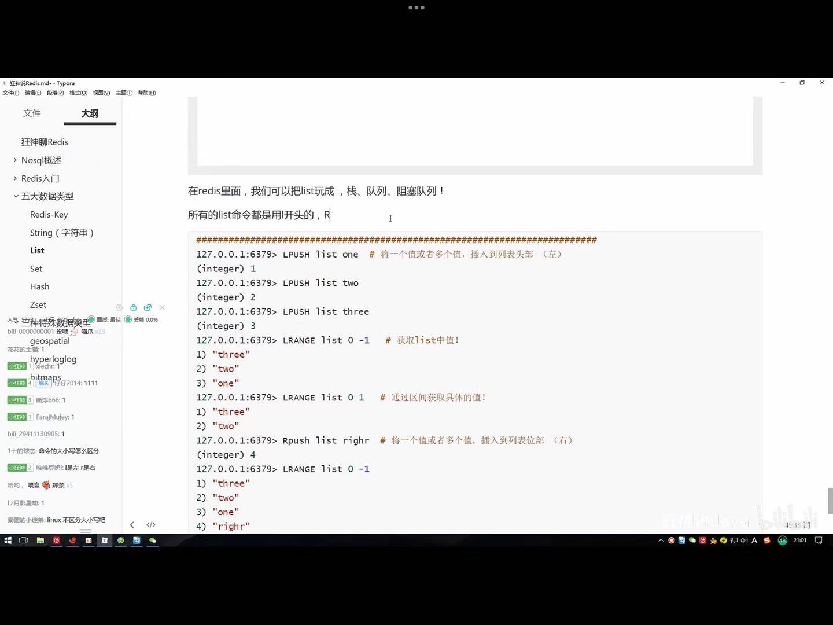The image size is (833, 625).
Task: Open the notification center icon
Action: pos(819,541)
